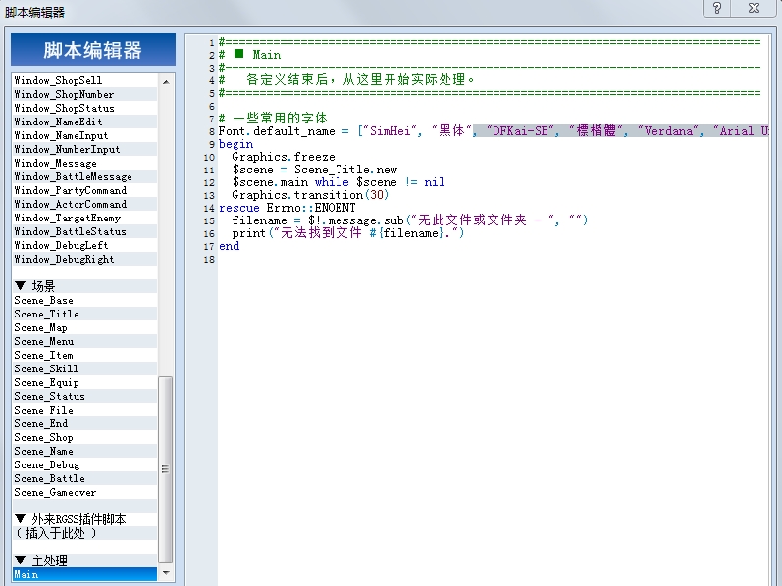
Task: Click the help question mark button
Action: click(x=716, y=8)
